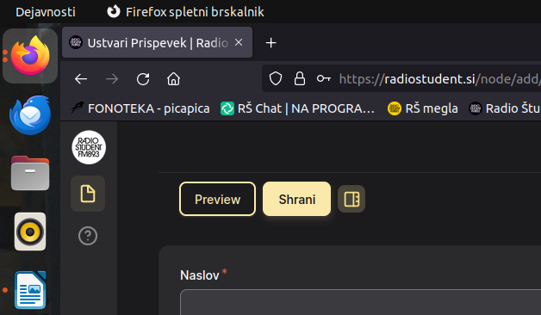Open the content page icon in sidebar

(88, 194)
